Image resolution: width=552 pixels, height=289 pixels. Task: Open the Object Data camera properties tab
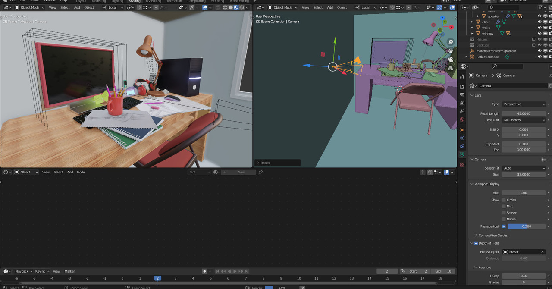(462, 154)
